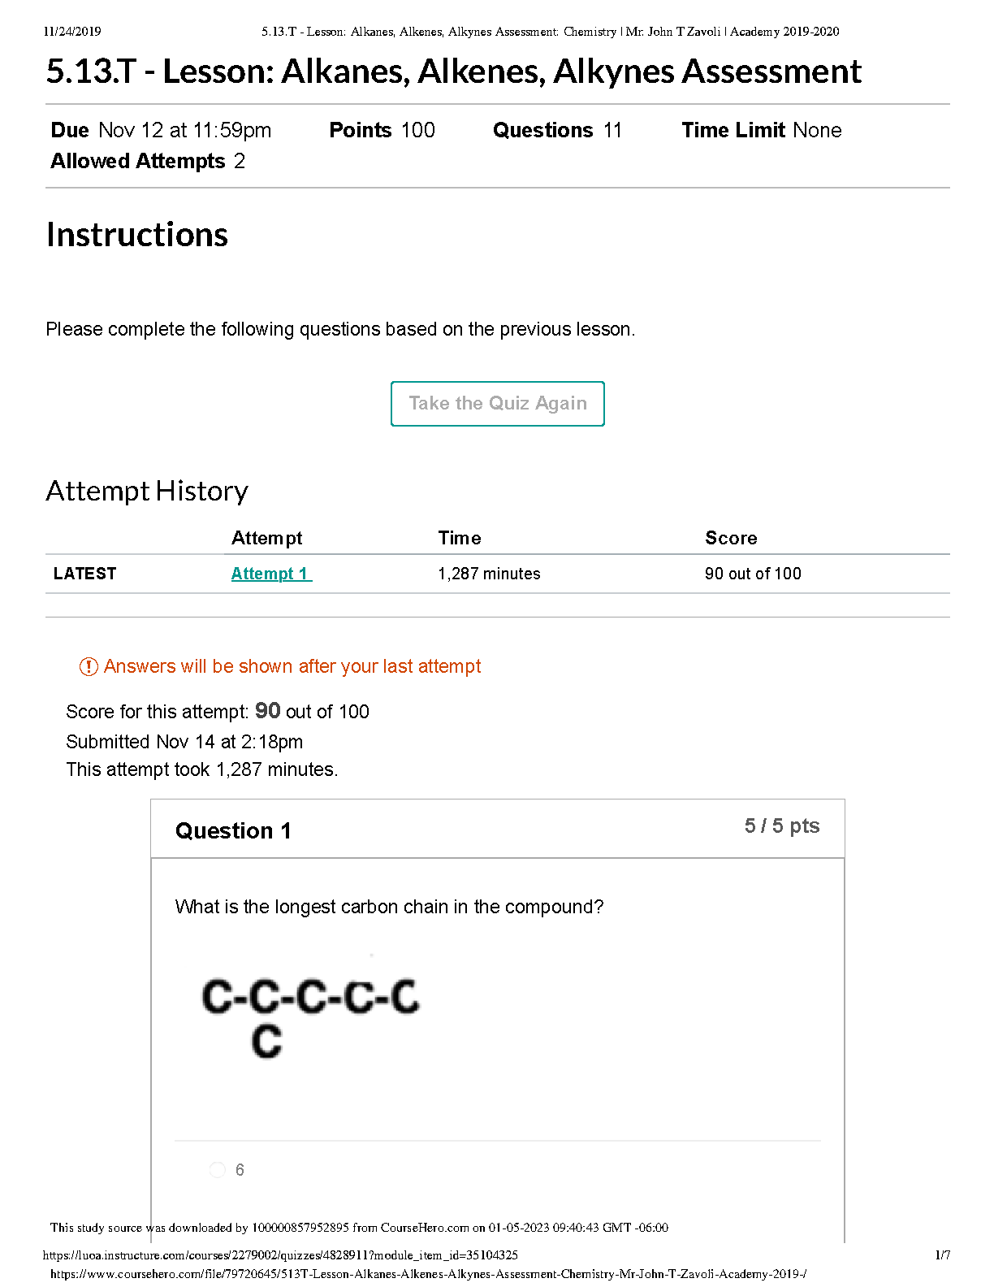Click the Attempt History heading
Screen dimensions: 994x1287
[x=147, y=491]
